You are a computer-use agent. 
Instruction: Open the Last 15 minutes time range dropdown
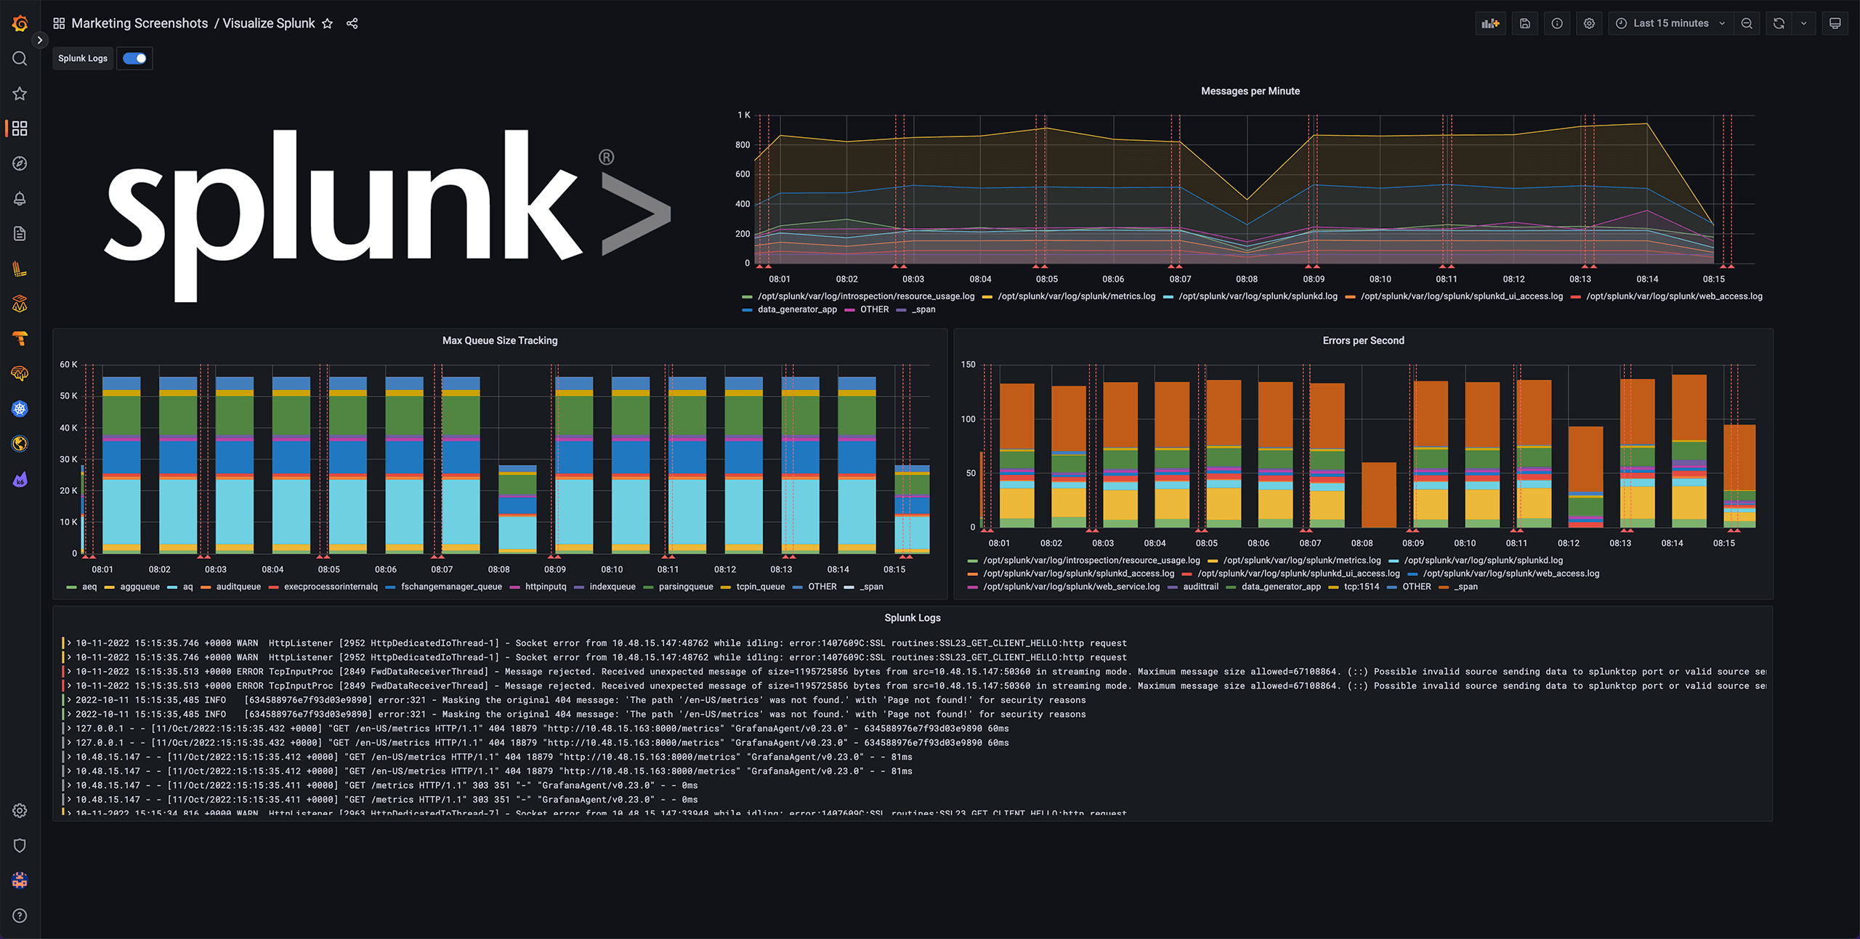click(x=1669, y=23)
